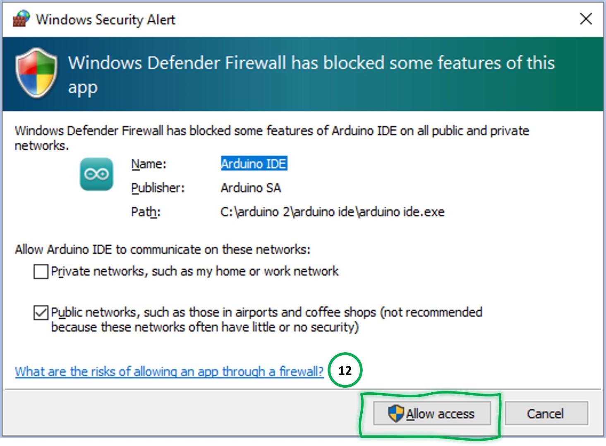Select the highlighted Arduino IDE name field

point(254,164)
